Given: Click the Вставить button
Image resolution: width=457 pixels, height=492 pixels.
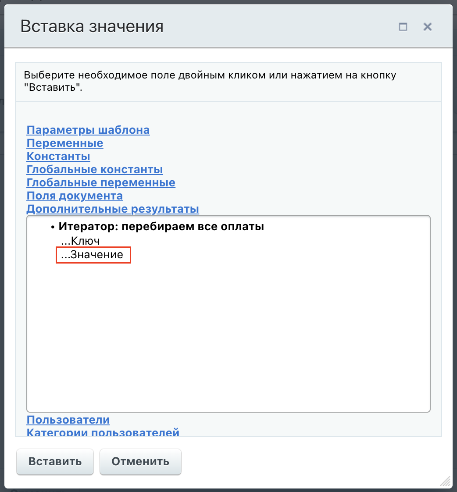Looking at the screenshot, I should pos(55,462).
